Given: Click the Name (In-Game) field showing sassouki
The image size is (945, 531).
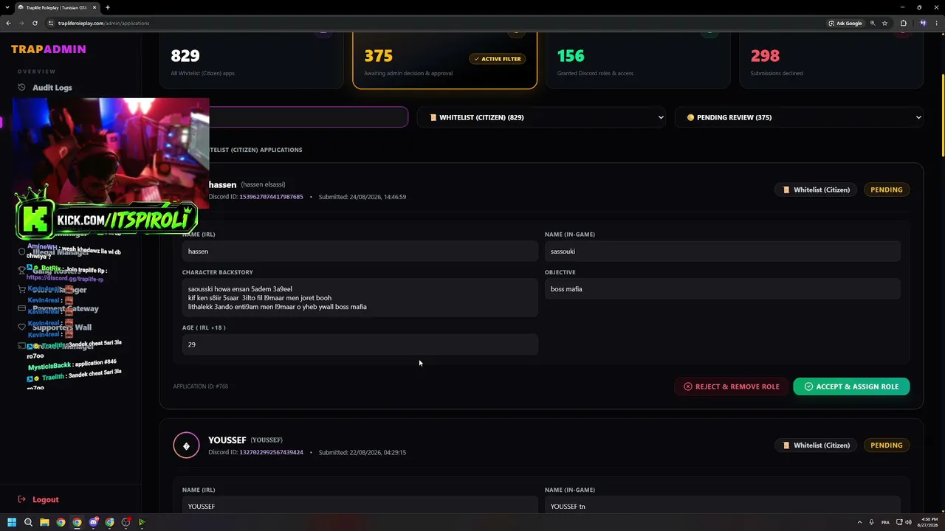Looking at the screenshot, I should (723, 251).
